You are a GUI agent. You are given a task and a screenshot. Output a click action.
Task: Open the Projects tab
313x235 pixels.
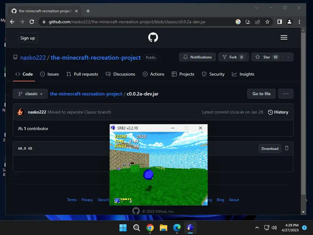click(x=183, y=74)
